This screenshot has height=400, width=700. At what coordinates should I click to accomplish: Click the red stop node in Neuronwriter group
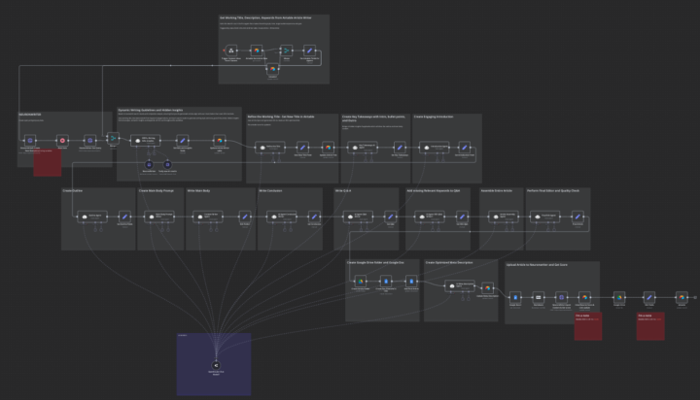coord(62,141)
